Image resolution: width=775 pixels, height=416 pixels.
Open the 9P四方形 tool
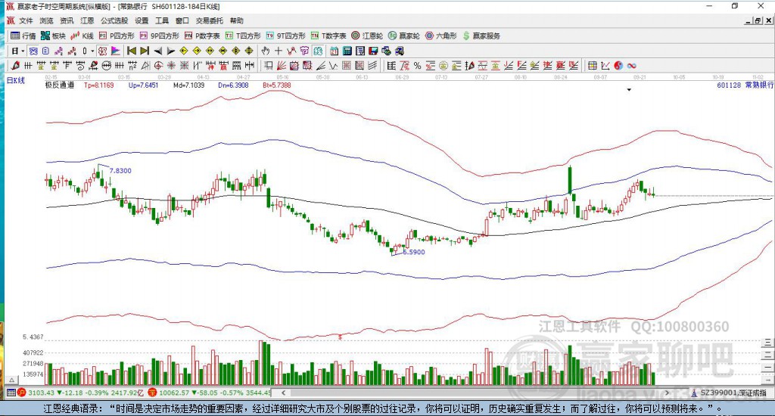click(159, 36)
